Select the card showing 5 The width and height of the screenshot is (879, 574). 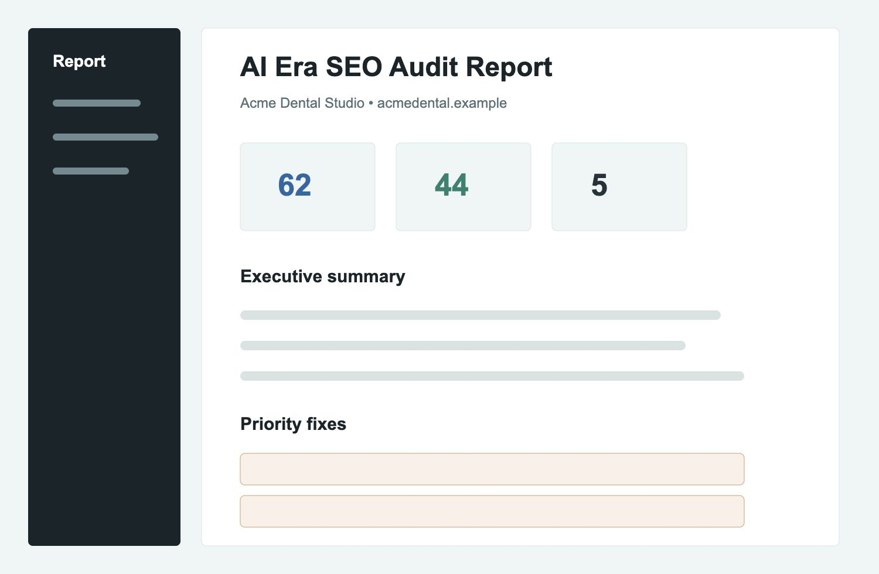(x=619, y=187)
